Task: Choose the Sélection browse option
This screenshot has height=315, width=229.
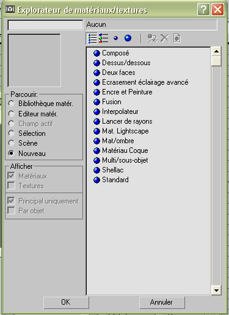Action: (x=11, y=133)
